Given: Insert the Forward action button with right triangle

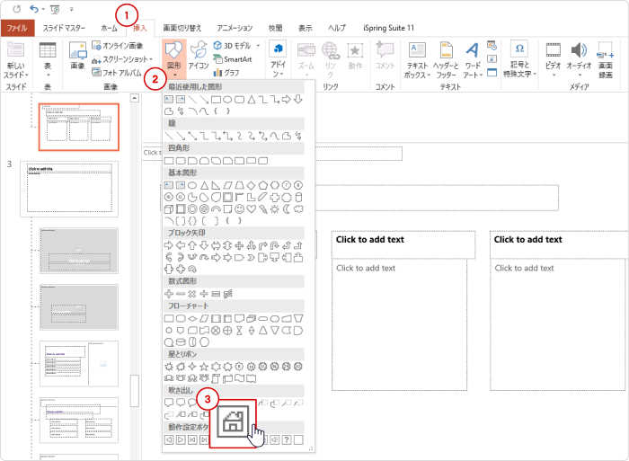Looking at the screenshot, I should click(x=181, y=439).
